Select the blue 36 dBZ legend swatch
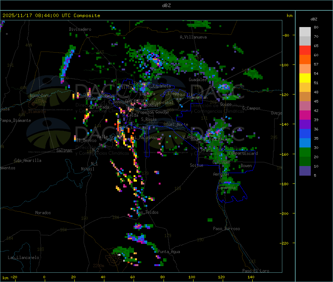 [305, 133]
